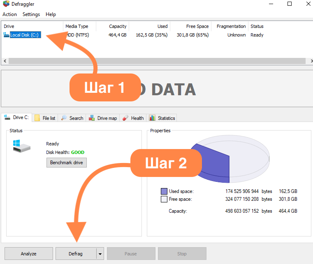Click the drive list horizontal scrollbar
This screenshot has height=264, width=313.
click(x=157, y=61)
